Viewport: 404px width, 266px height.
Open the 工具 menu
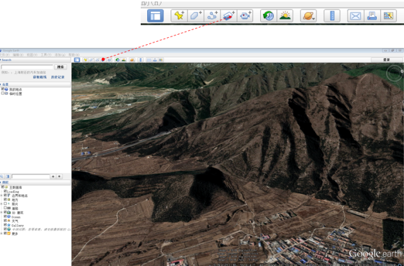[46, 55]
